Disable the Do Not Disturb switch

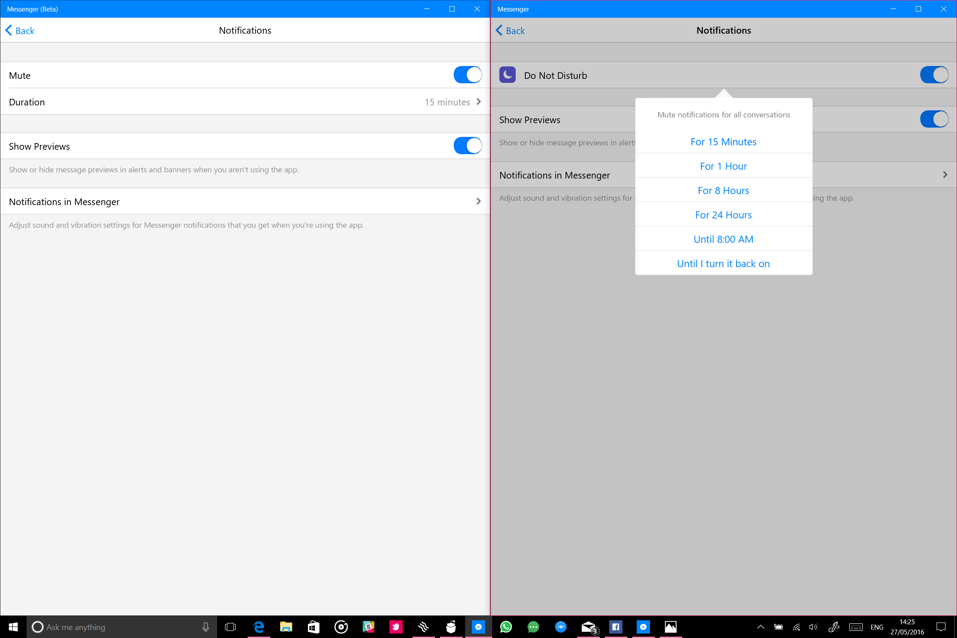[x=934, y=75]
